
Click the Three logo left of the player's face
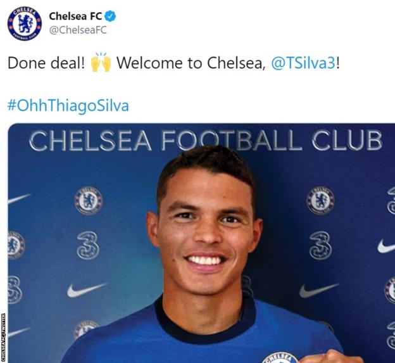pyautogui.click(x=87, y=246)
